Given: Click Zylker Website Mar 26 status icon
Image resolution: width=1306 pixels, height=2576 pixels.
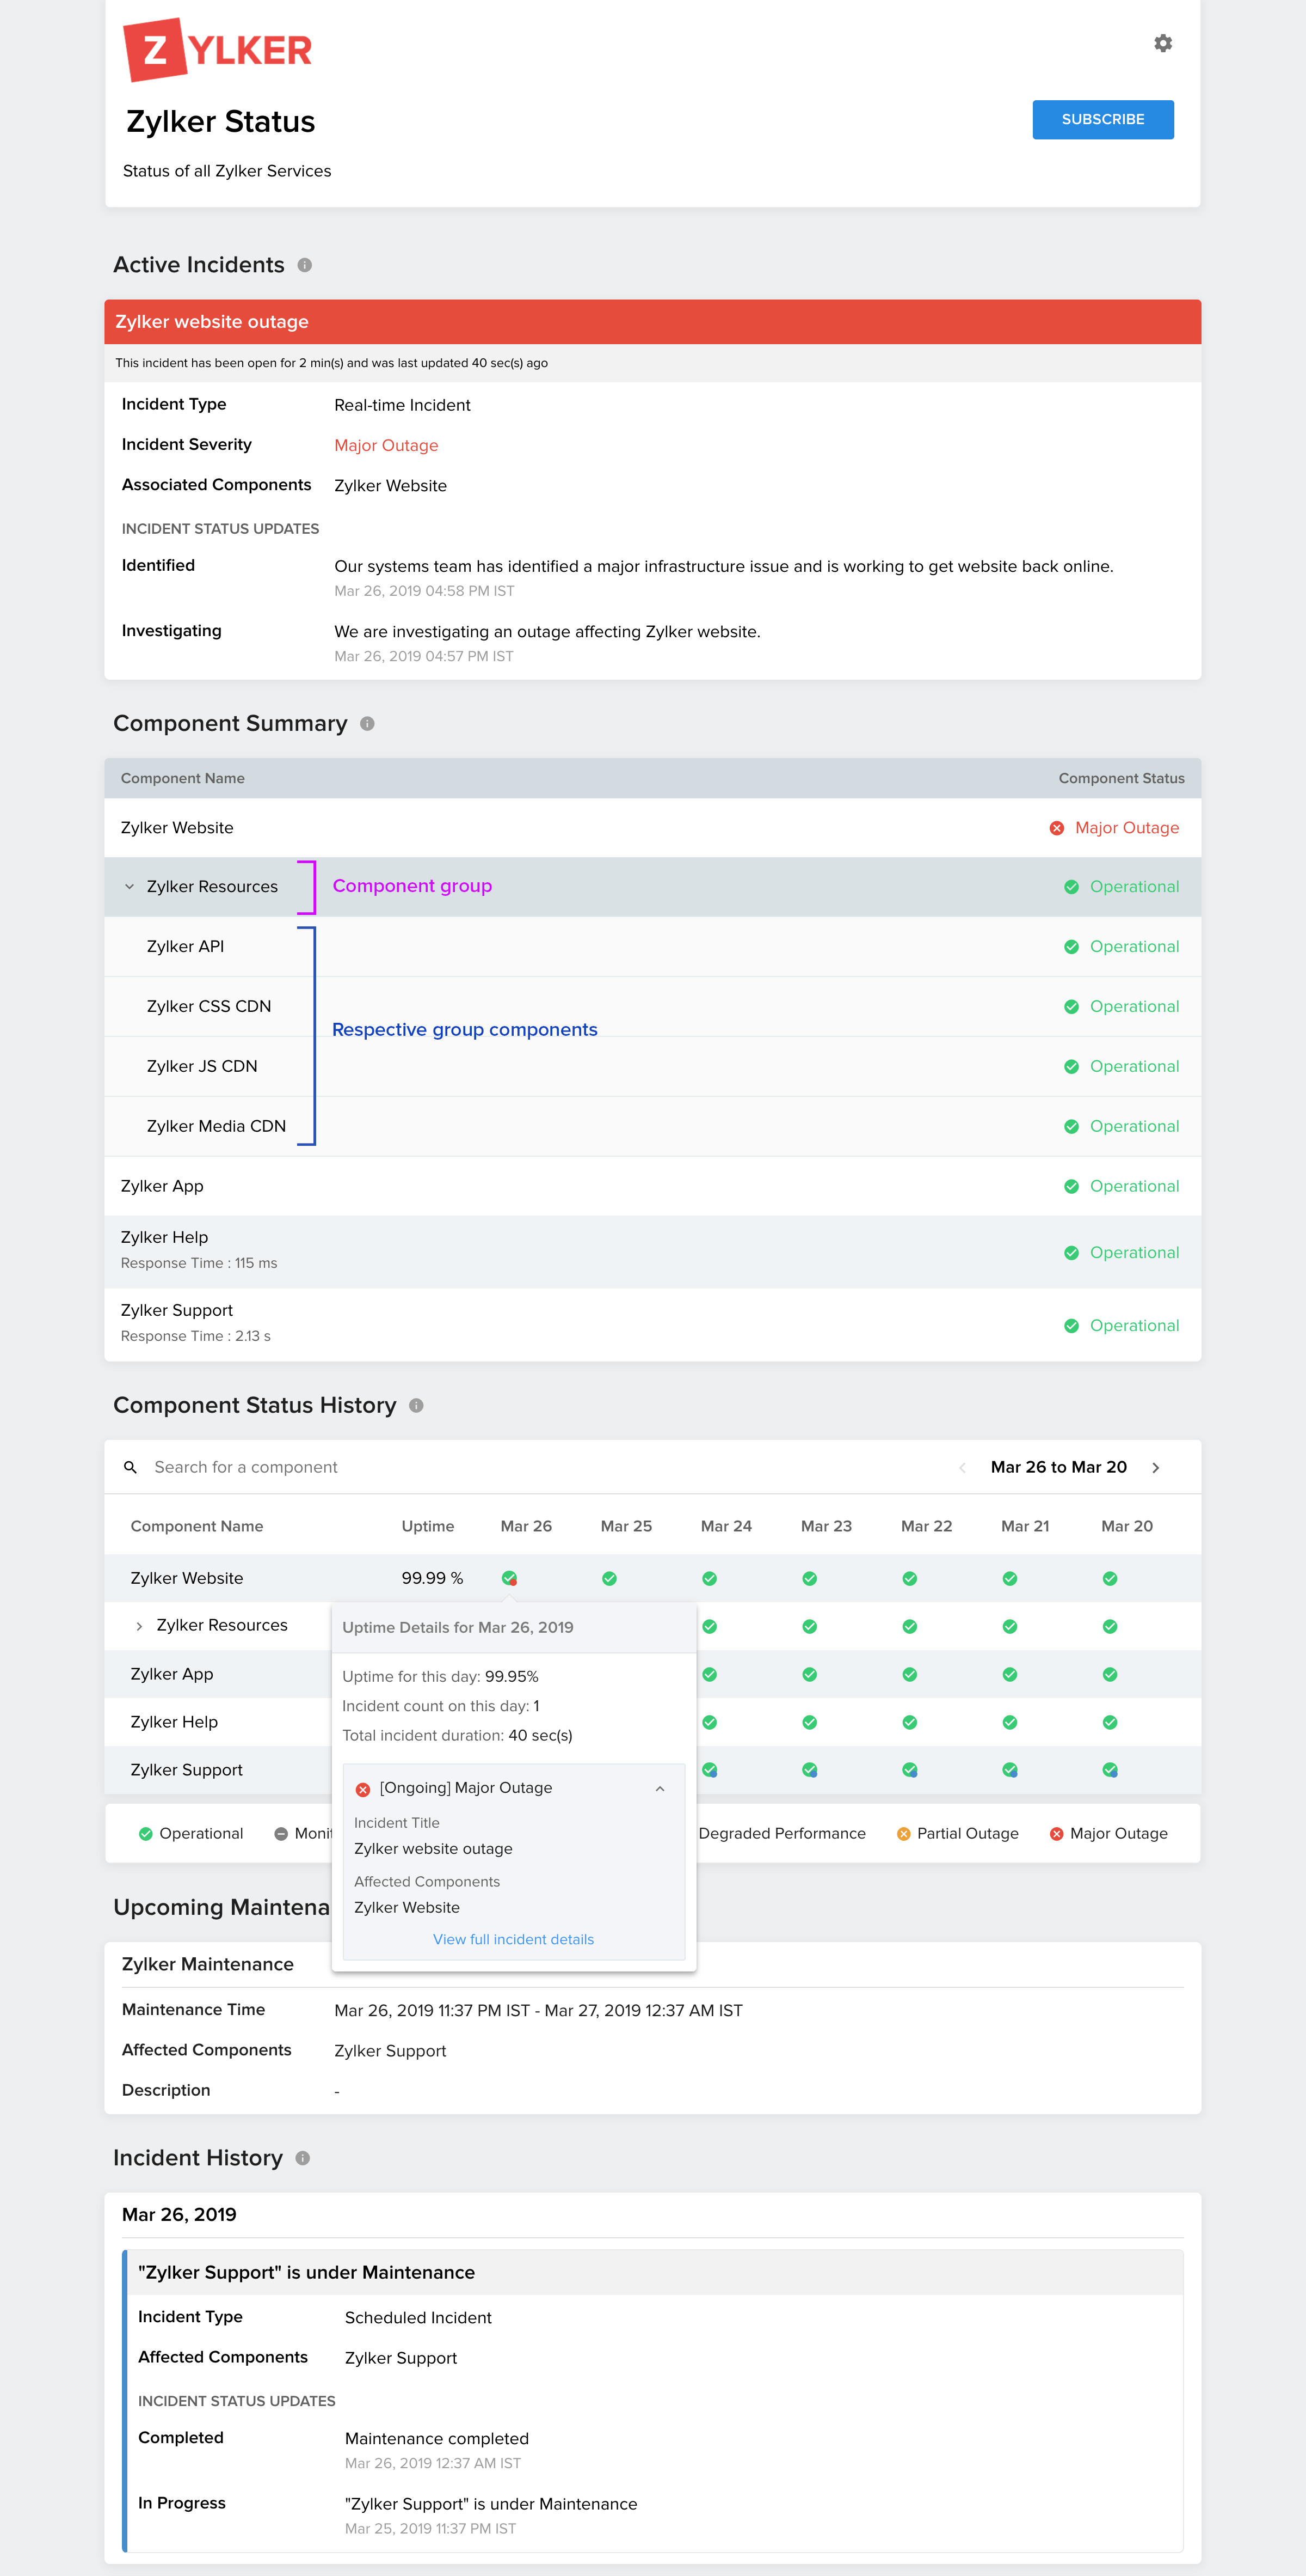Looking at the screenshot, I should [x=509, y=1578].
